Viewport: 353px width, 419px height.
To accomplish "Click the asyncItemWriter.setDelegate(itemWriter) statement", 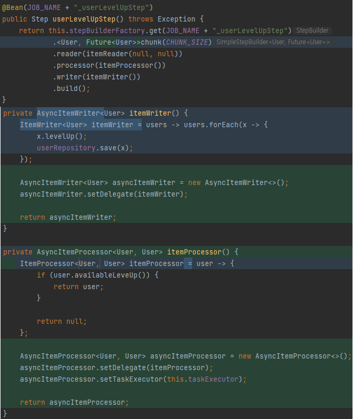I will (x=103, y=195).
